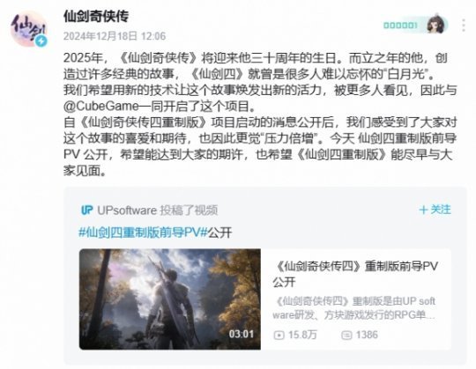The height and width of the screenshot is (369, 476).
Task: Click the 投稿了视频 label text
Action: [x=189, y=210]
